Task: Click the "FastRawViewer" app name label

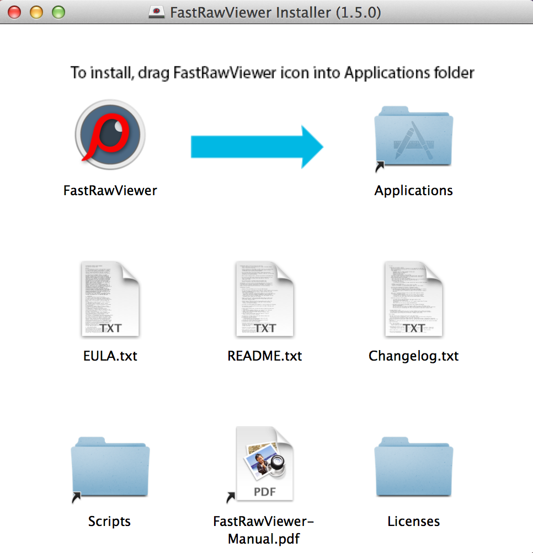Action: pos(110,191)
